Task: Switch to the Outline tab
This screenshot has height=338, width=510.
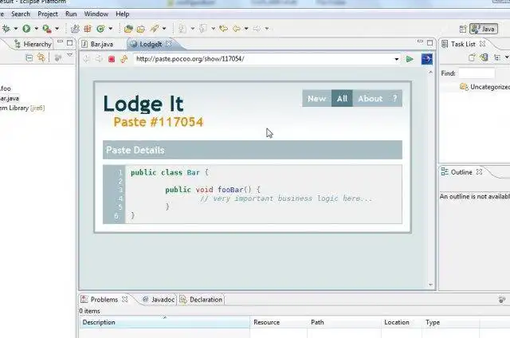Action: point(461,172)
